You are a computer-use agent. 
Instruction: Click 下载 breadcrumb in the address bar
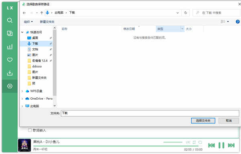coord(72,13)
